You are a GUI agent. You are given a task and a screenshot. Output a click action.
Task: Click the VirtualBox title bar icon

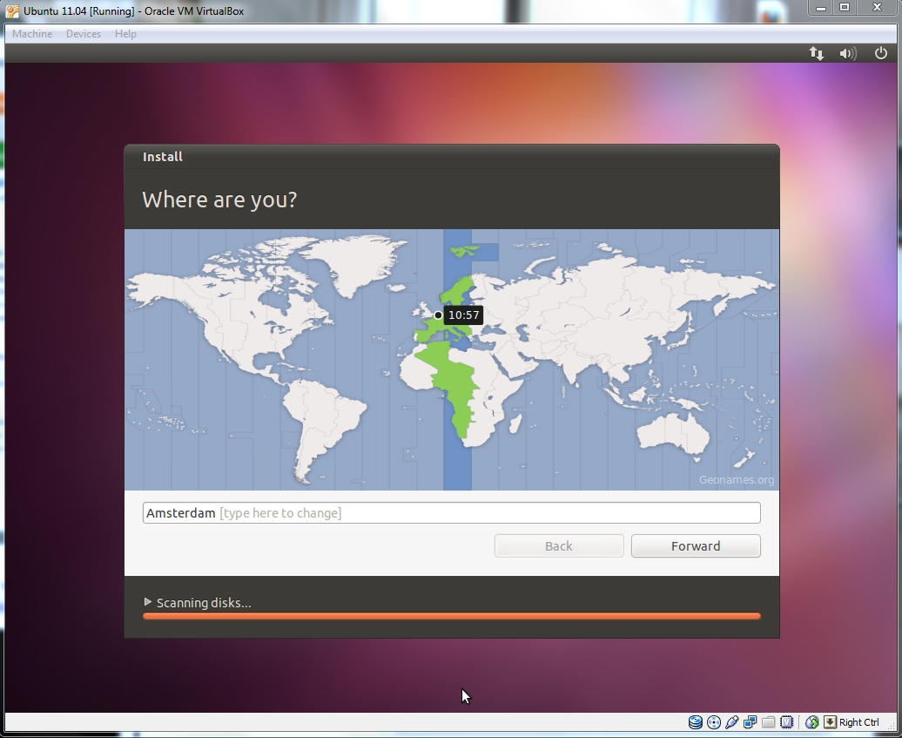(x=12, y=11)
